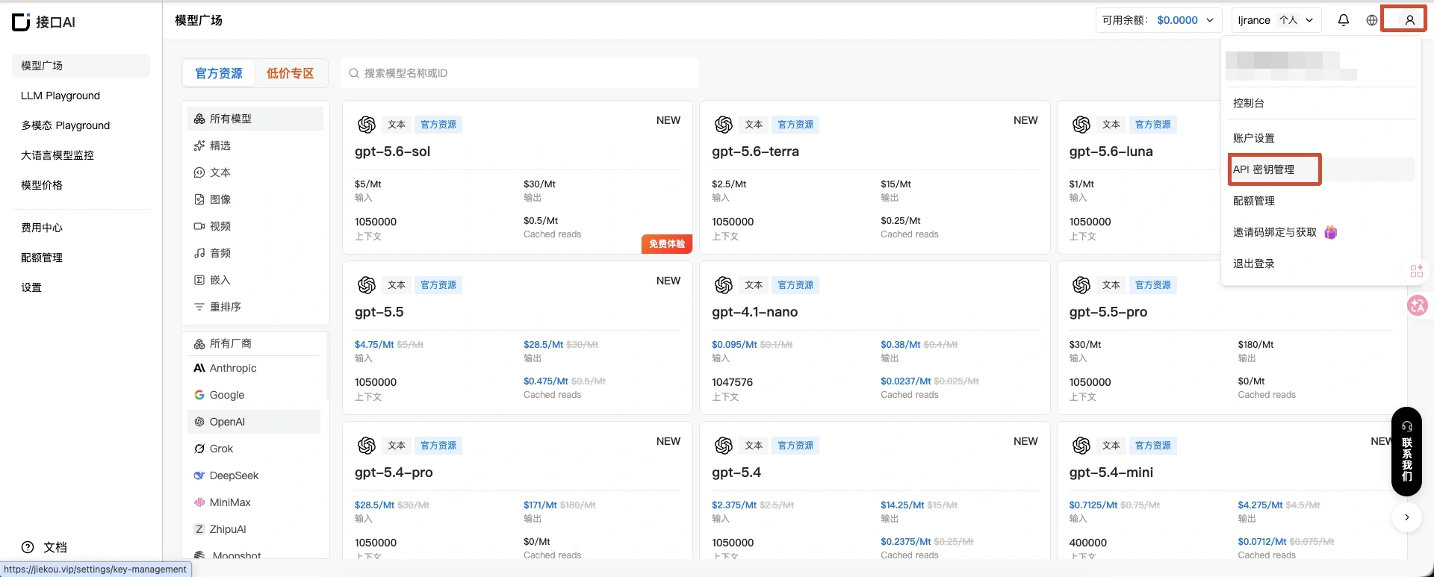Click the OpenAI logo on gpt-4.1-nano card
Screen dimensions: 1434x577
tap(724, 285)
